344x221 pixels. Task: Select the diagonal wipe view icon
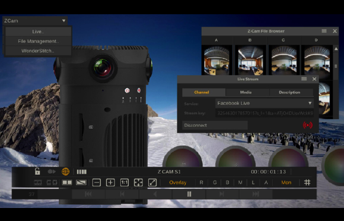pos(81,182)
